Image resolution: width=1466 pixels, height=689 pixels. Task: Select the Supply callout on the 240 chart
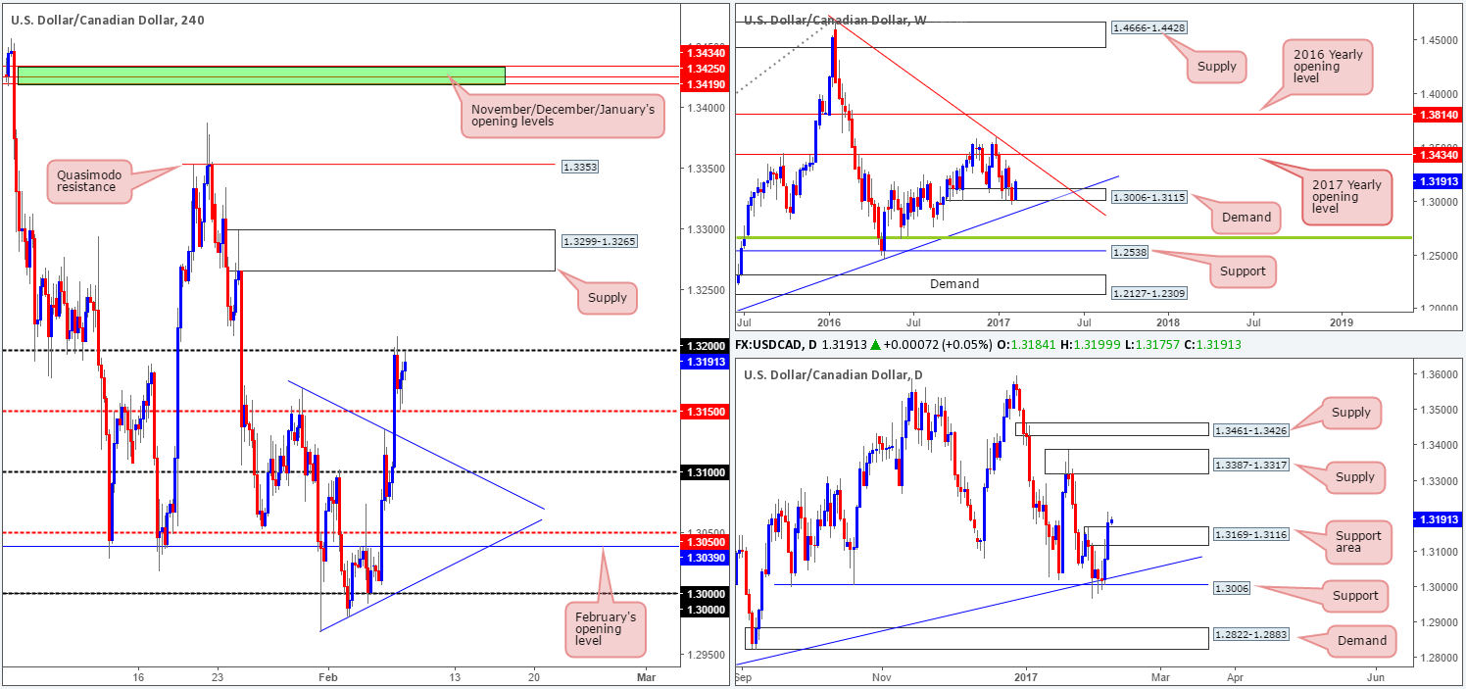coord(608,296)
